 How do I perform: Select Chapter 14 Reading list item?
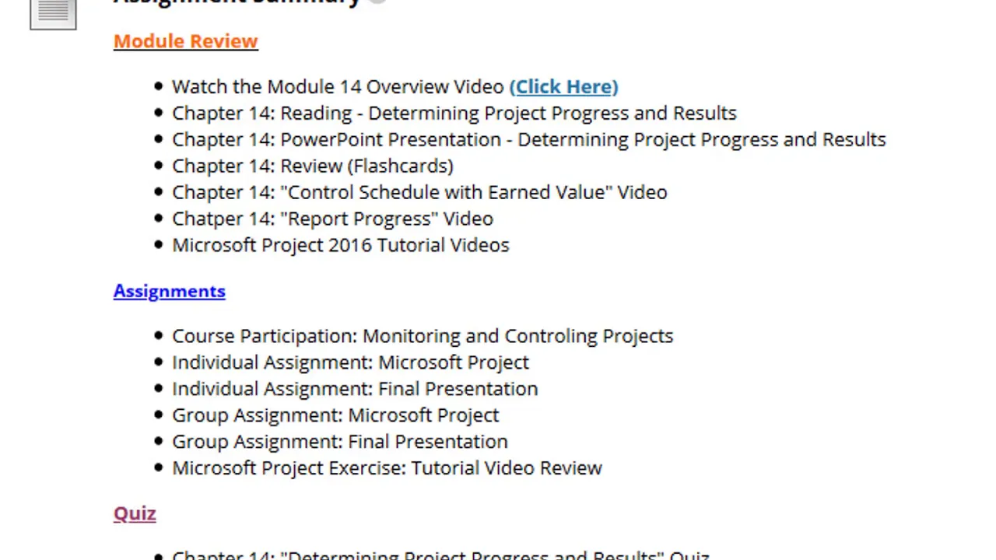pos(454,113)
